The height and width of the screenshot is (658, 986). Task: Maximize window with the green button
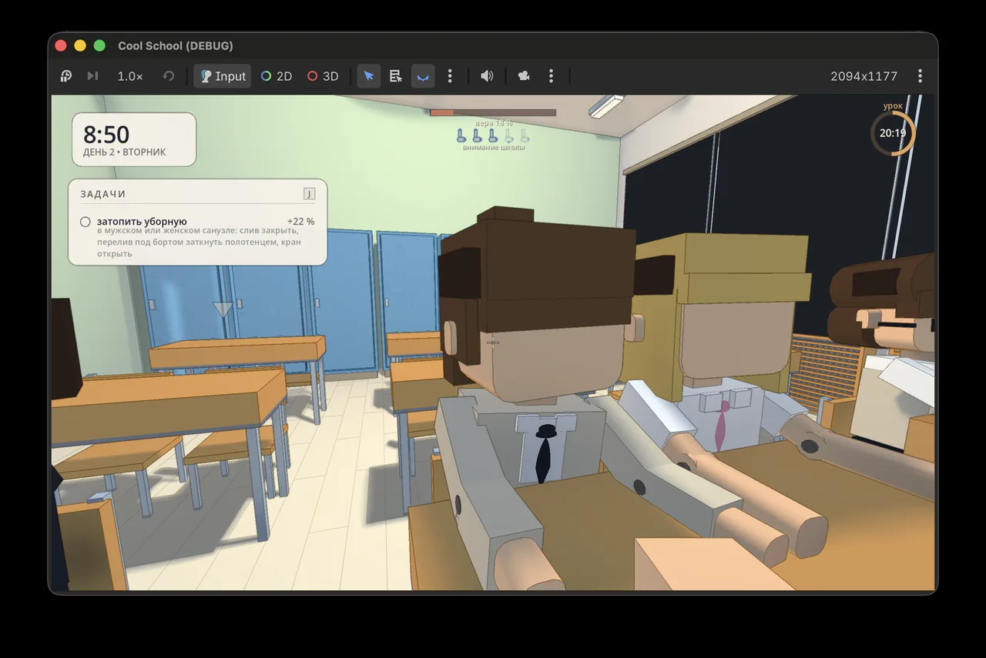(99, 45)
